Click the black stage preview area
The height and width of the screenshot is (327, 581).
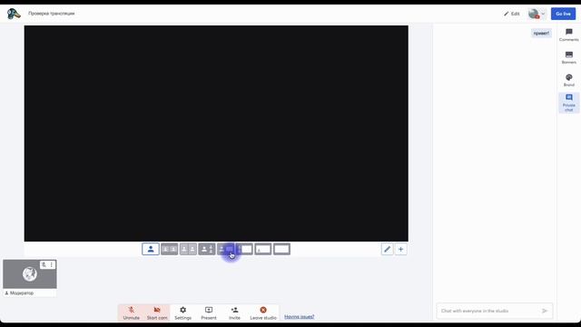click(216, 134)
